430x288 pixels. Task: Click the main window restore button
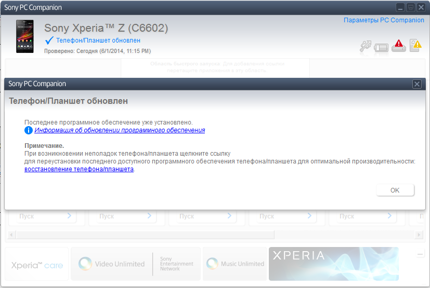[x=411, y=8]
